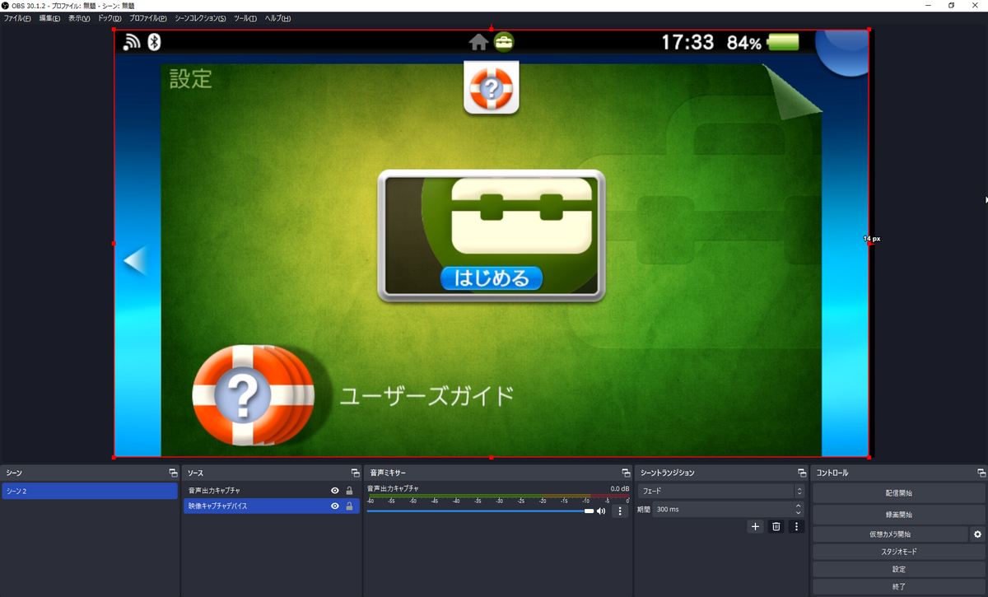Click the home icon in the preview
The height and width of the screenshot is (597, 988).
pos(478,42)
